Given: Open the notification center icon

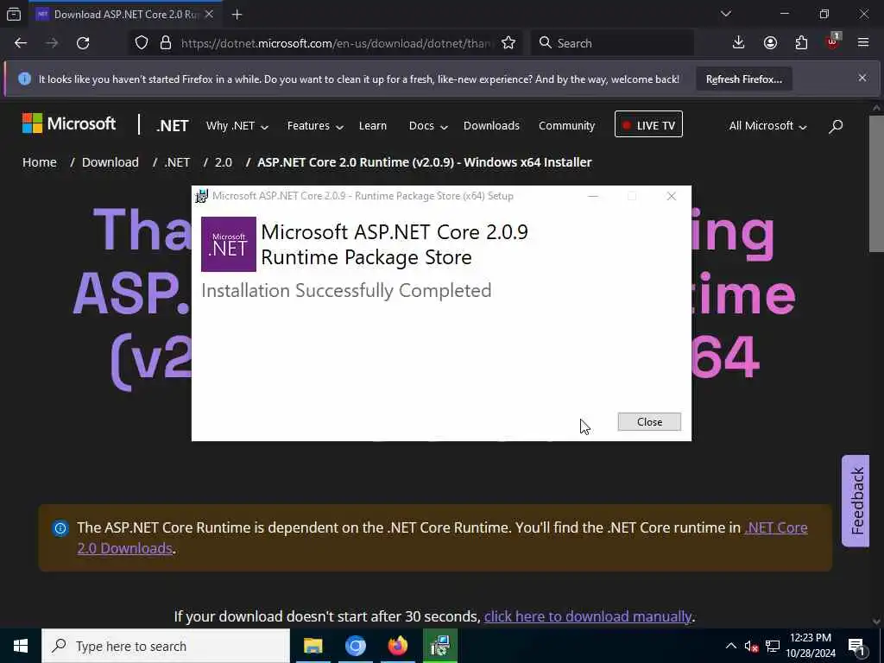Looking at the screenshot, I should 856,646.
